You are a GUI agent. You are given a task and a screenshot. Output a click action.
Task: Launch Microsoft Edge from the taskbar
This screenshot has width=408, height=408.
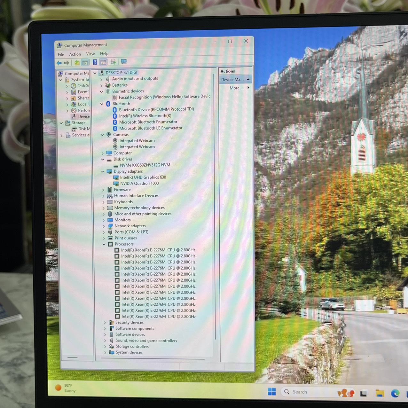395,393
